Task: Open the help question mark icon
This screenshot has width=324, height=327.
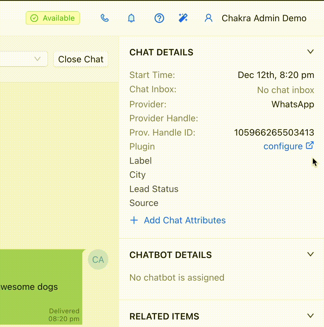Action: [x=159, y=18]
